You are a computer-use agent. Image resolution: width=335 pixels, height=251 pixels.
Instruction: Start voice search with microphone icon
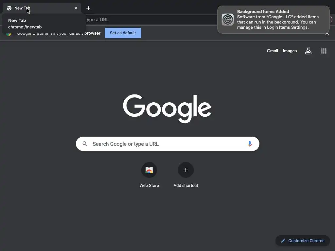250,144
